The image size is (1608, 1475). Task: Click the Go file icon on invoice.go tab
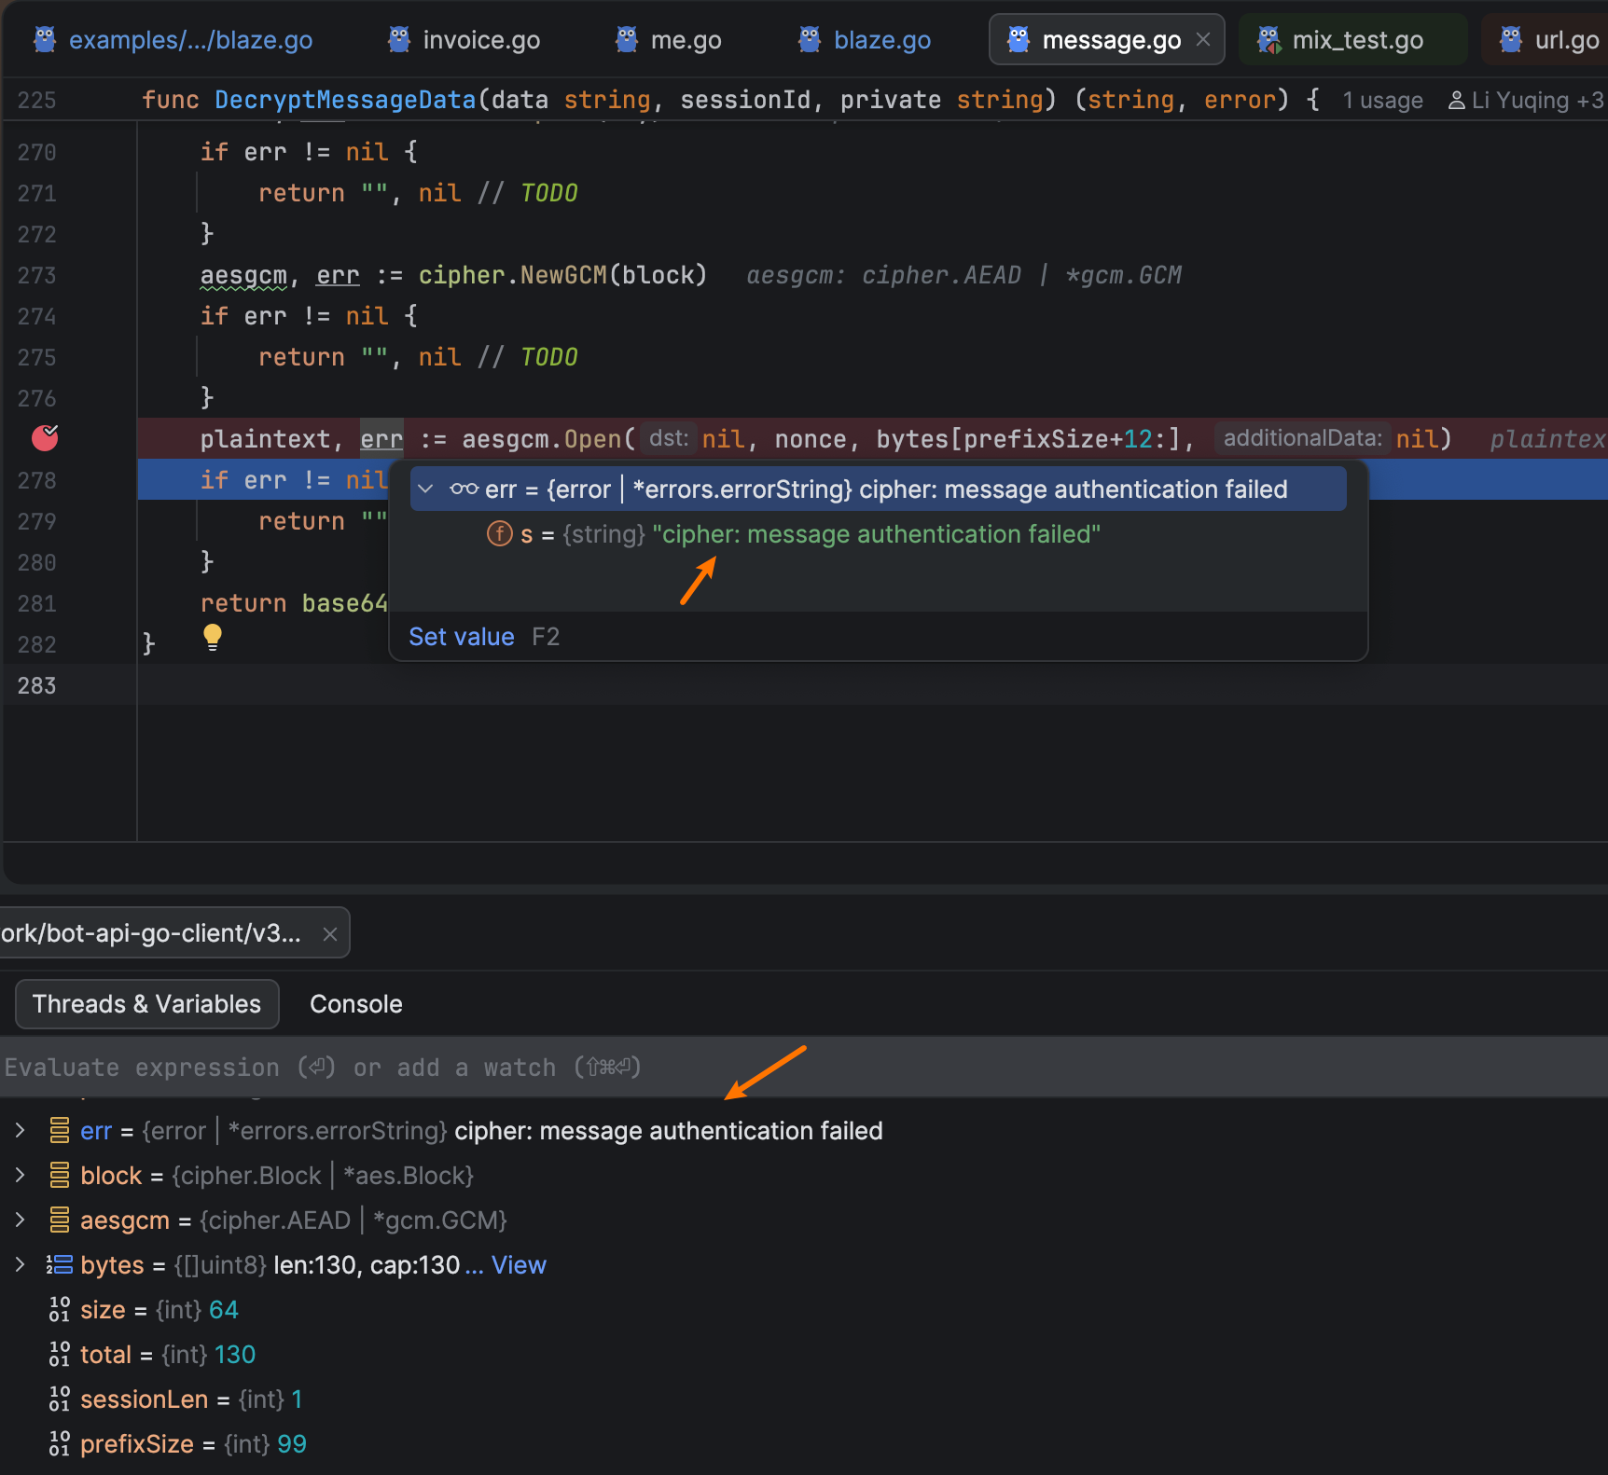(x=399, y=40)
